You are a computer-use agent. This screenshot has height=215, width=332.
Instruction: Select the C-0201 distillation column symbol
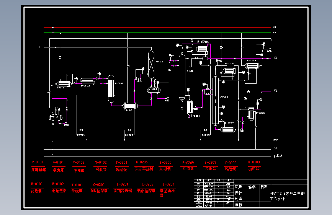[182, 77]
